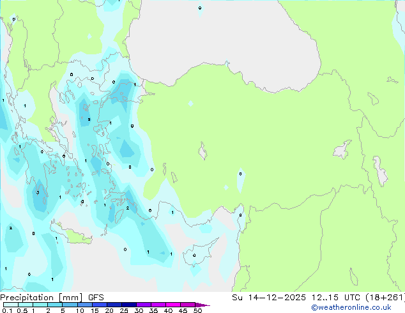Click legend label "45"
This screenshot has width=405, height=313.
point(183,310)
